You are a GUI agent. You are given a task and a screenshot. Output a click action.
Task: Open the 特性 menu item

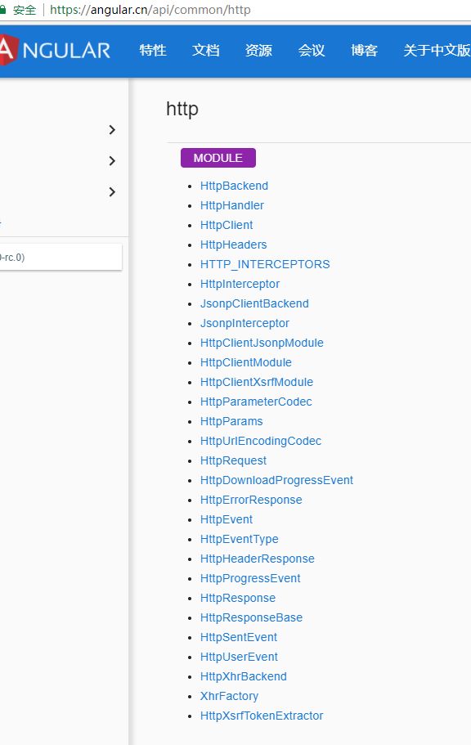click(153, 50)
